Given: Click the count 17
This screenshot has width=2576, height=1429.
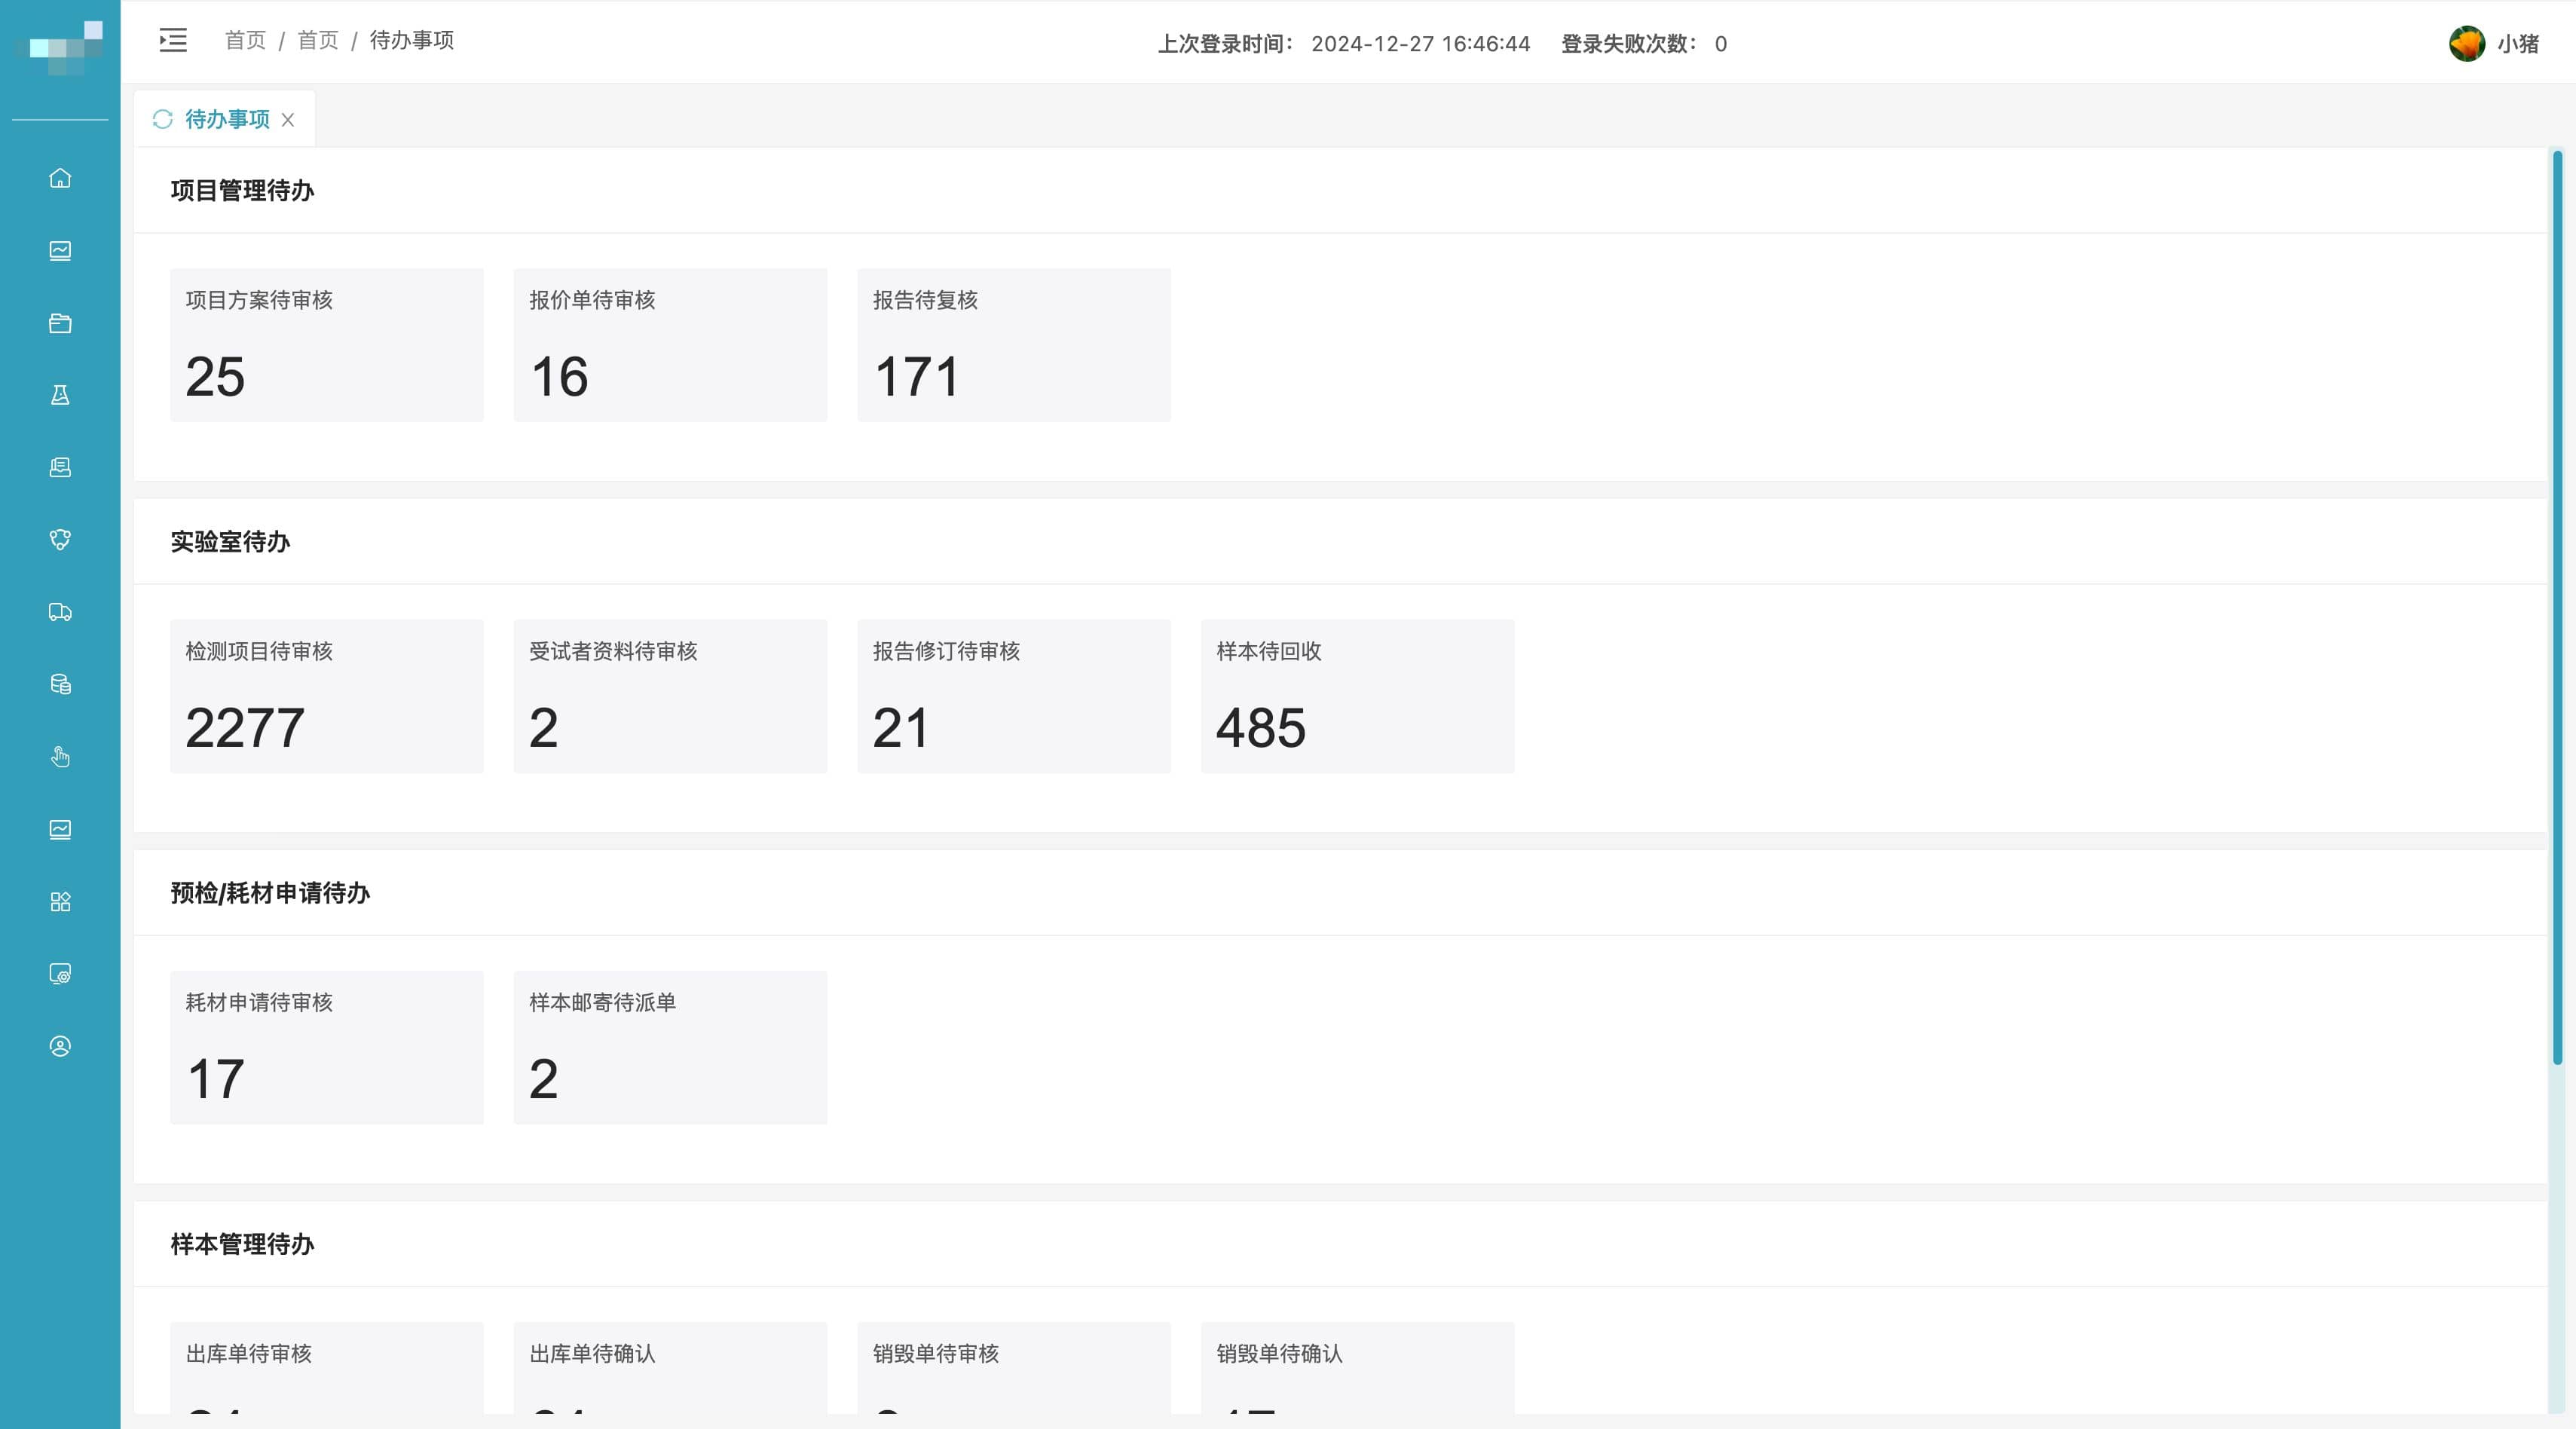Looking at the screenshot, I should click(215, 1078).
